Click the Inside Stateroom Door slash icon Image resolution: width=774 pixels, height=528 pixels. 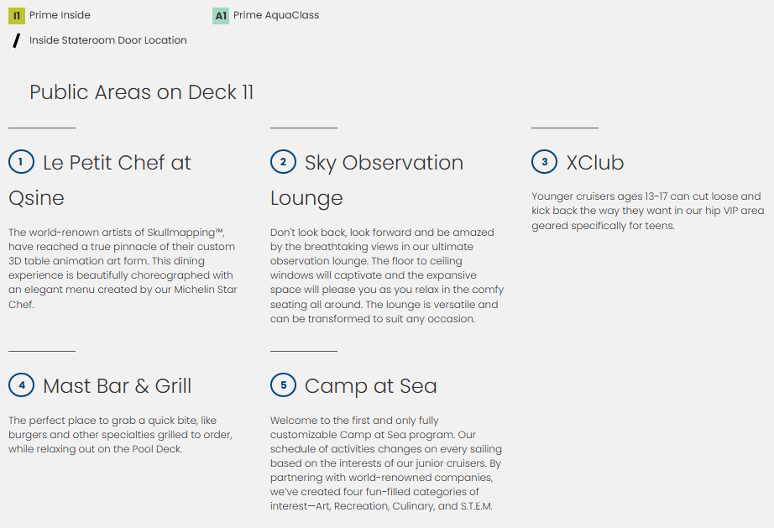[x=16, y=40]
